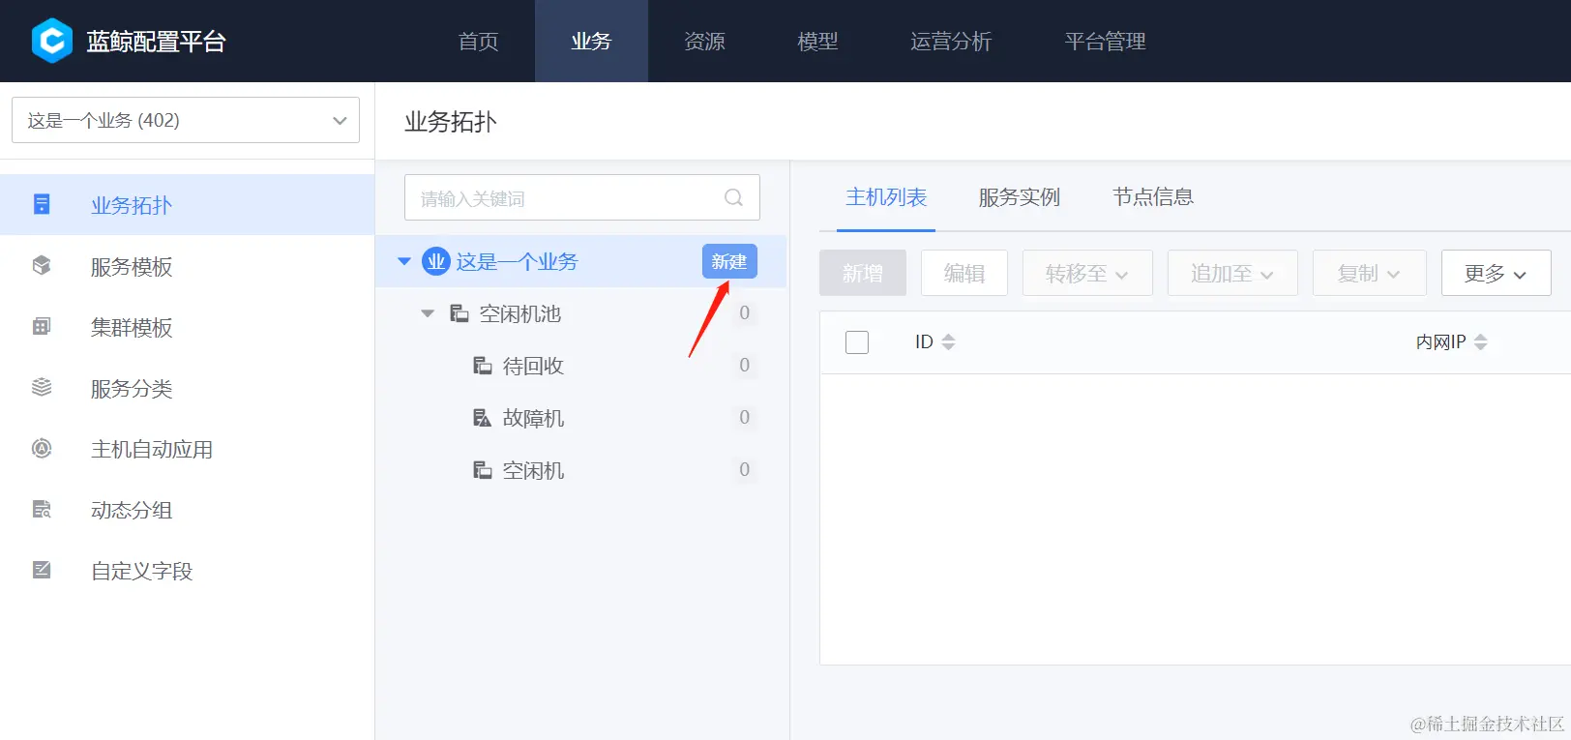Select the 故障机 tree node label
Image resolution: width=1571 pixels, height=740 pixels.
[x=533, y=418]
